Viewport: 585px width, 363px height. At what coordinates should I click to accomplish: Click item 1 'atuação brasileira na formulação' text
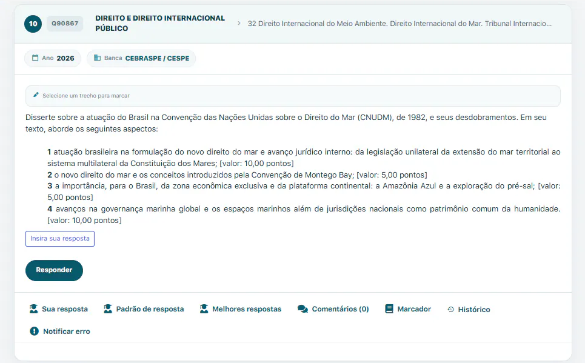pos(304,158)
